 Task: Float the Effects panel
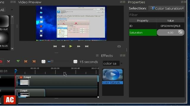[121, 56]
